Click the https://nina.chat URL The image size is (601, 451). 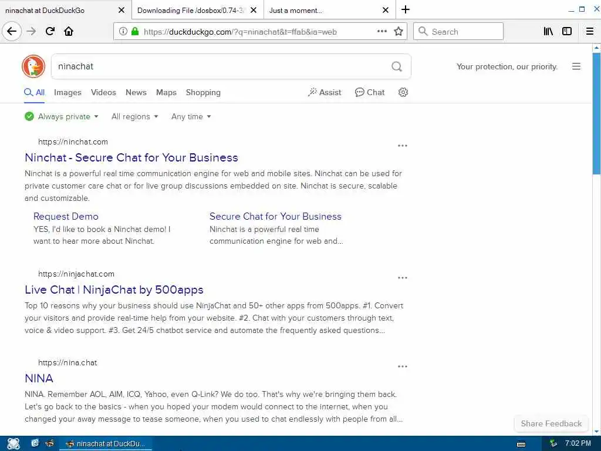(67, 362)
